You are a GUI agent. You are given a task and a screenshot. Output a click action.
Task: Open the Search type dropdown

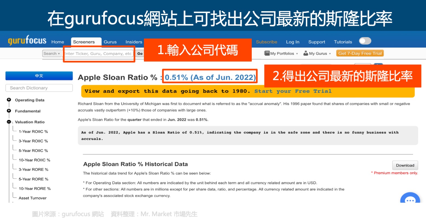[51, 54]
